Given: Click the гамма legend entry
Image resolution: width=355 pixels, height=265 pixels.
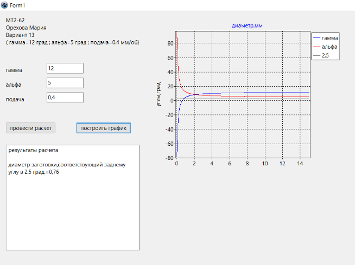Looking at the screenshot, I should point(326,38).
